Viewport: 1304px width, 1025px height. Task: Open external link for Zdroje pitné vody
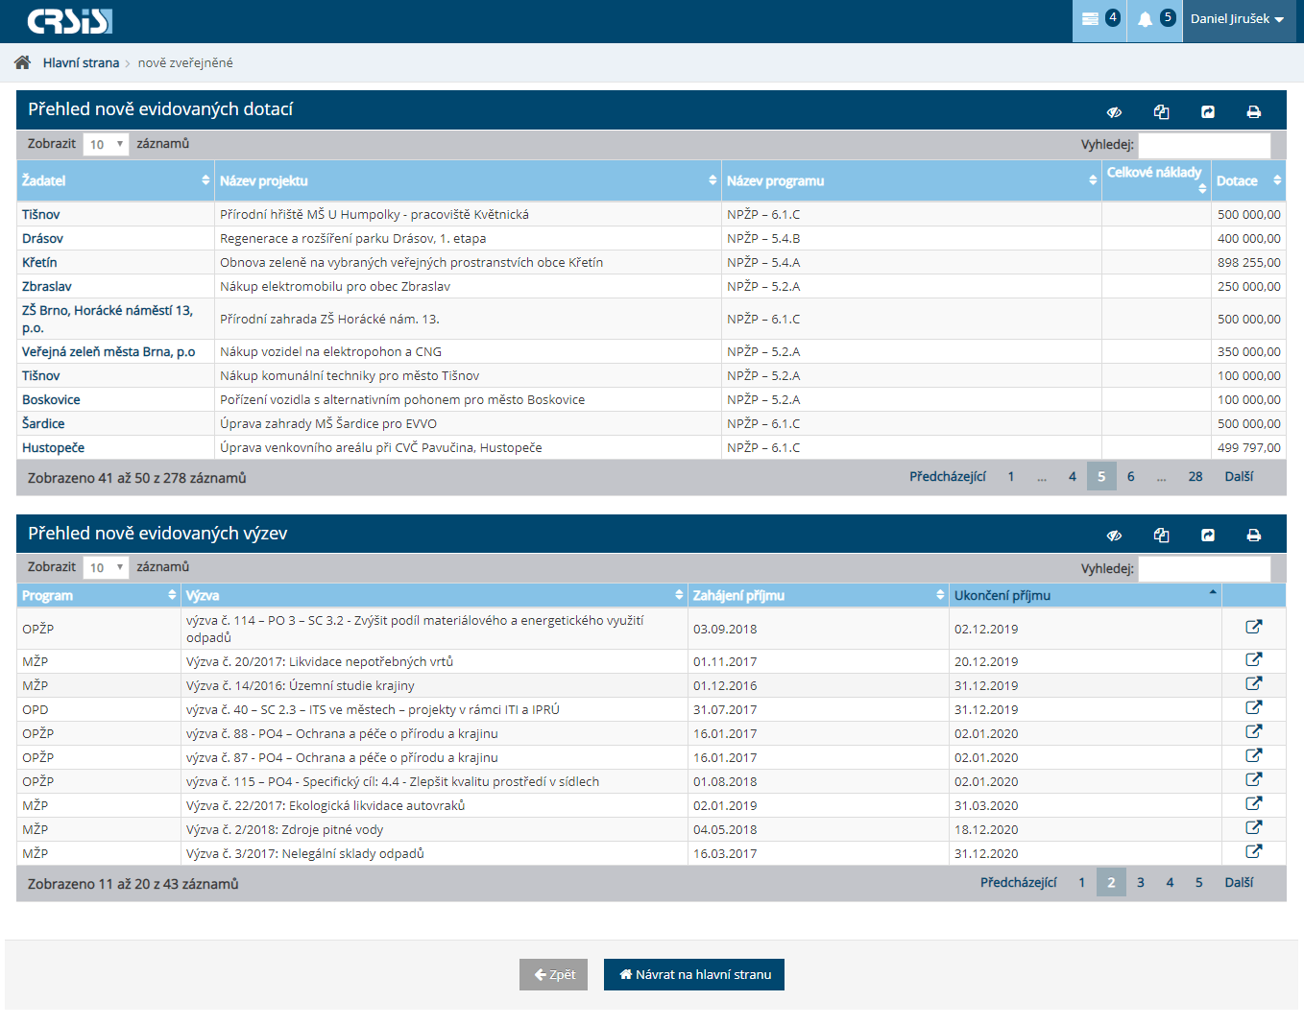point(1253,828)
